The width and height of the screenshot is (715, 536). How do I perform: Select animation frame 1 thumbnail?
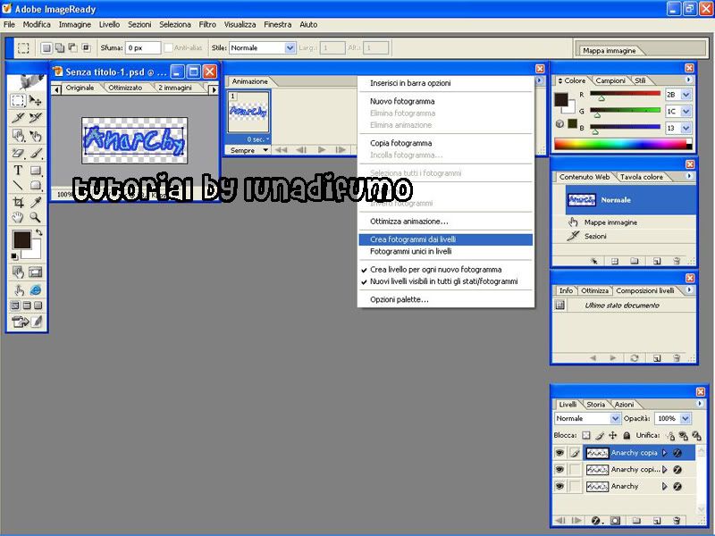[x=248, y=112]
